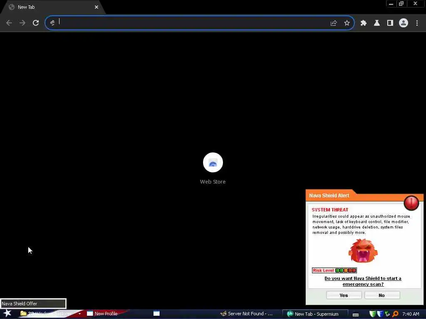Screen dimensions: 426x319
Task: Close the New Tab tab
Action: [97, 7]
